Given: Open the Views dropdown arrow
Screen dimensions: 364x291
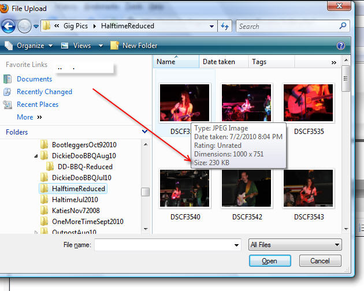Looking at the screenshot, I should coord(101,46).
